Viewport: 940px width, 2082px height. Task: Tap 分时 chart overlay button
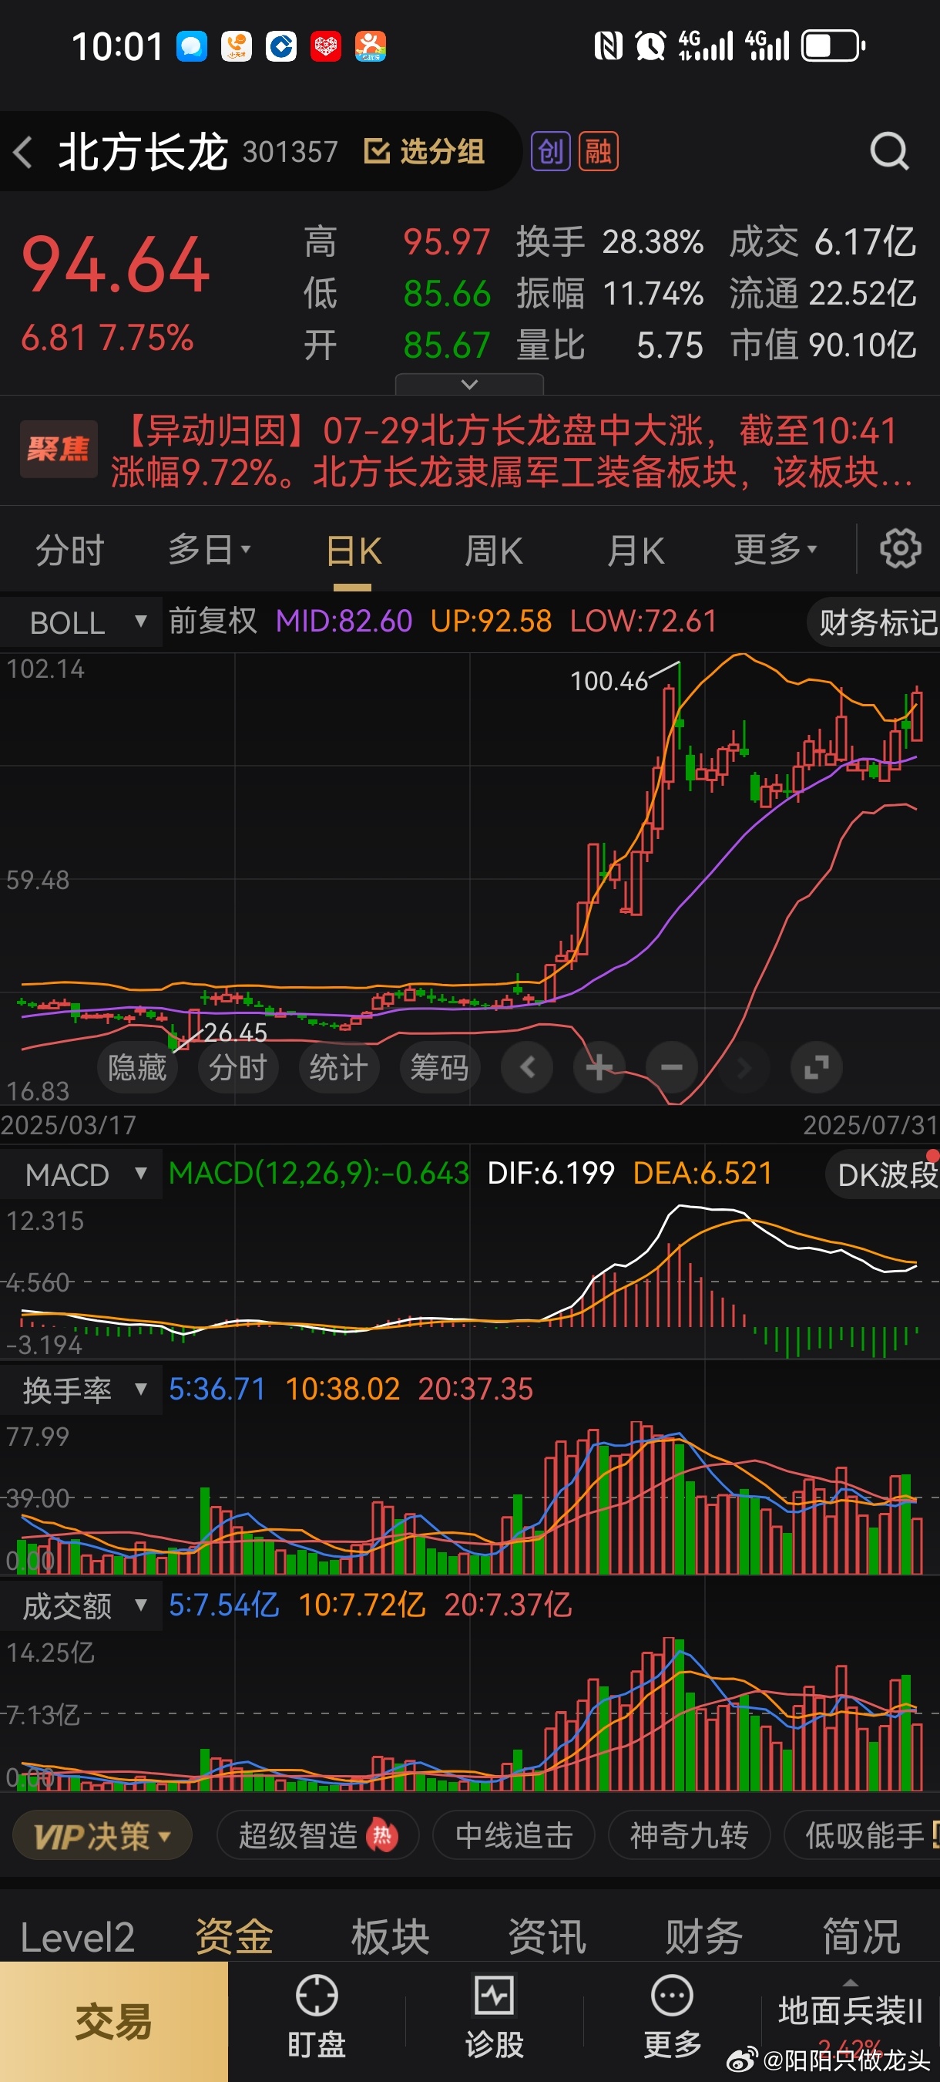click(x=238, y=1068)
